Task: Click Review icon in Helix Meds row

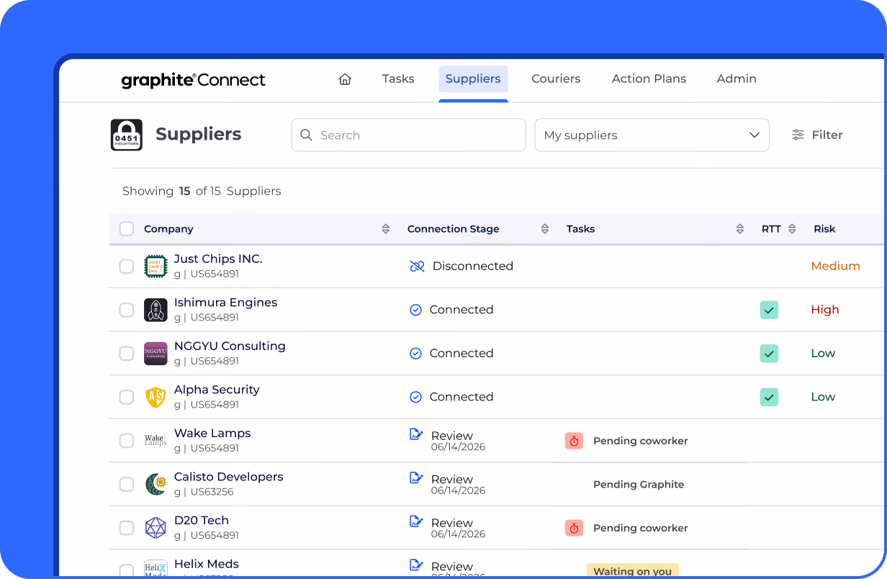Action: coord(416,565)
